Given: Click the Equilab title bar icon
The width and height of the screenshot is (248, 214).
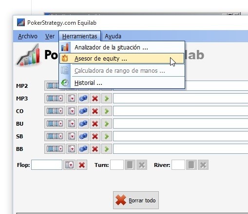Looking at the screenshot, I should [21, 22].
